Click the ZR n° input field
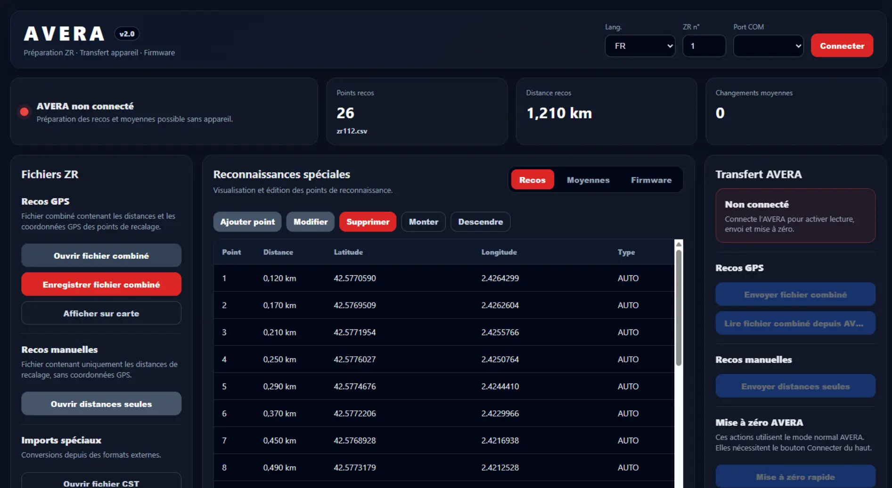This screenshot has height=488, width=892. [704, 46]
